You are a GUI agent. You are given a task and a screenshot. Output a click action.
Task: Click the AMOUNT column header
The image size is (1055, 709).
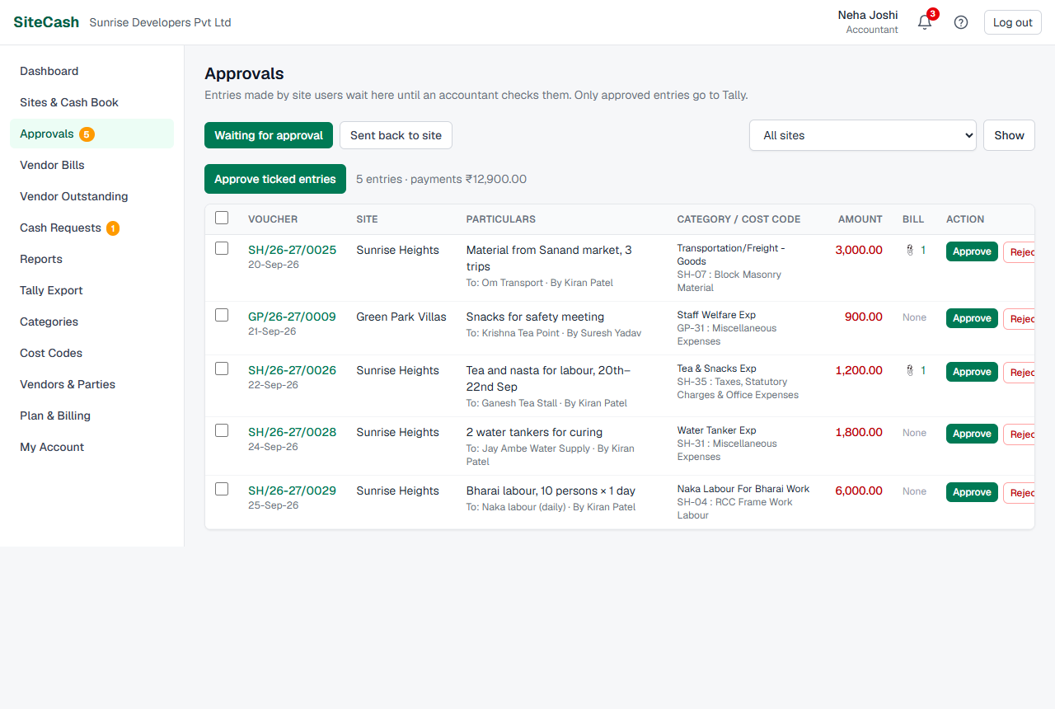click(860, 219)
